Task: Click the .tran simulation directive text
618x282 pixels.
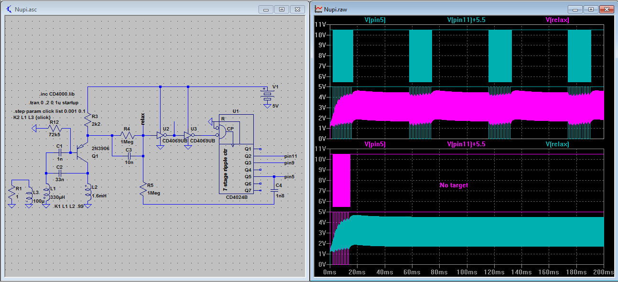Action: tap(53, 102)
